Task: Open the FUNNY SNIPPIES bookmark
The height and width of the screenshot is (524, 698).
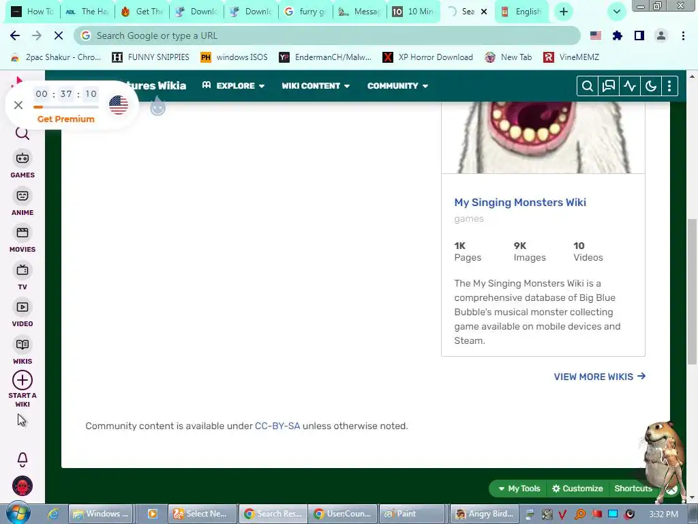Action: coord(151,57)
